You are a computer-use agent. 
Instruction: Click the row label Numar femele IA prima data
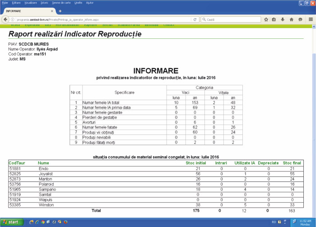click(x=107, y=107)
